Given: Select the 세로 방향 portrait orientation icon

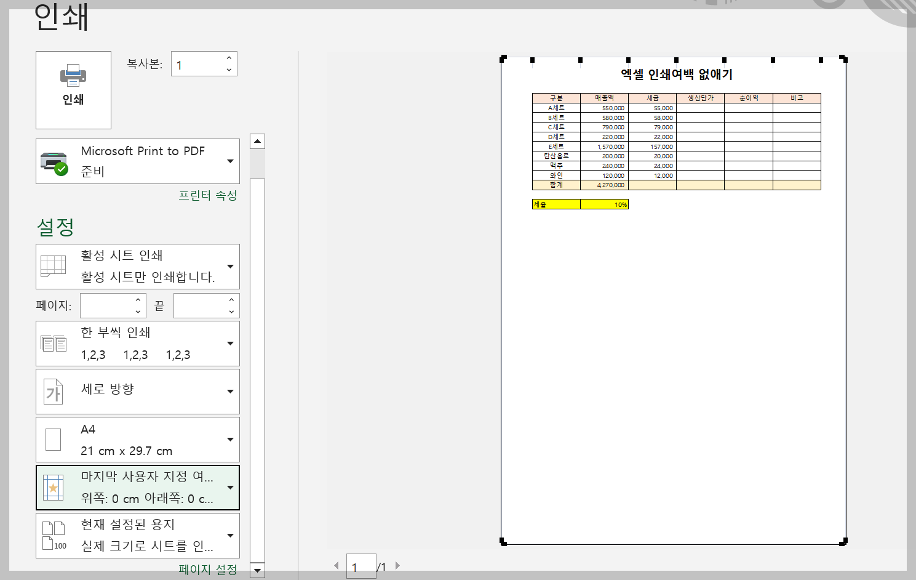Looking at the screenshot, I should 53,391.
